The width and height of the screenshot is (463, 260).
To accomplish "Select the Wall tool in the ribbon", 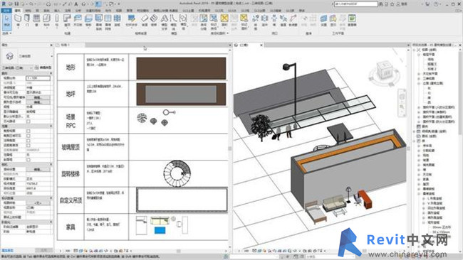I will tap(18, 21).
